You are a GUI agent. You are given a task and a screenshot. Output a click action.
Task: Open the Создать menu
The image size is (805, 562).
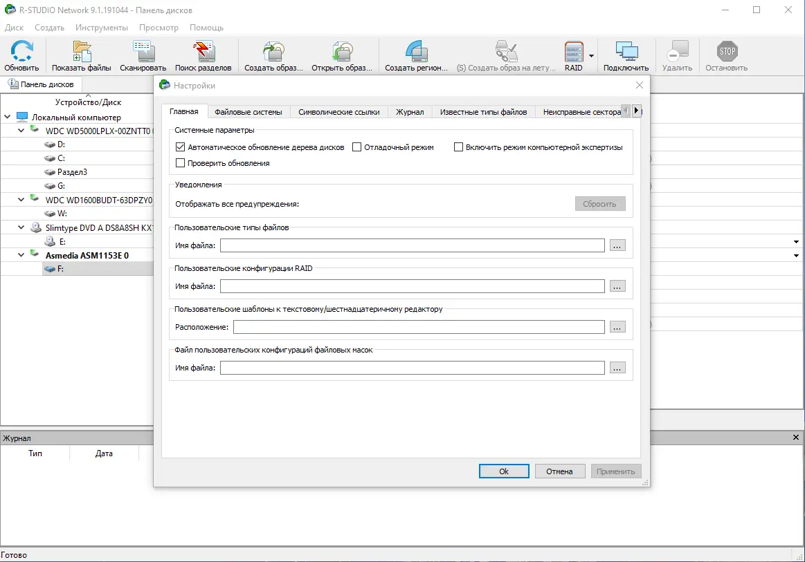(x=49, y=28)
